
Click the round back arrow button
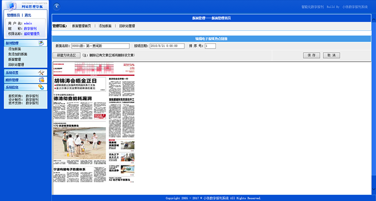point(57,7)
